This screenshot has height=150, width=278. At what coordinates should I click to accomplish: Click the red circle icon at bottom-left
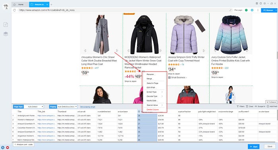pos(8,148)
